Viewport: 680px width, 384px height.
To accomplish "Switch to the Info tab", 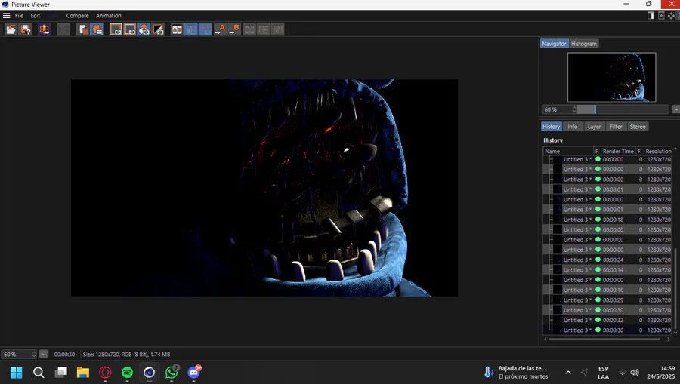I will click(x=573, y=127).
